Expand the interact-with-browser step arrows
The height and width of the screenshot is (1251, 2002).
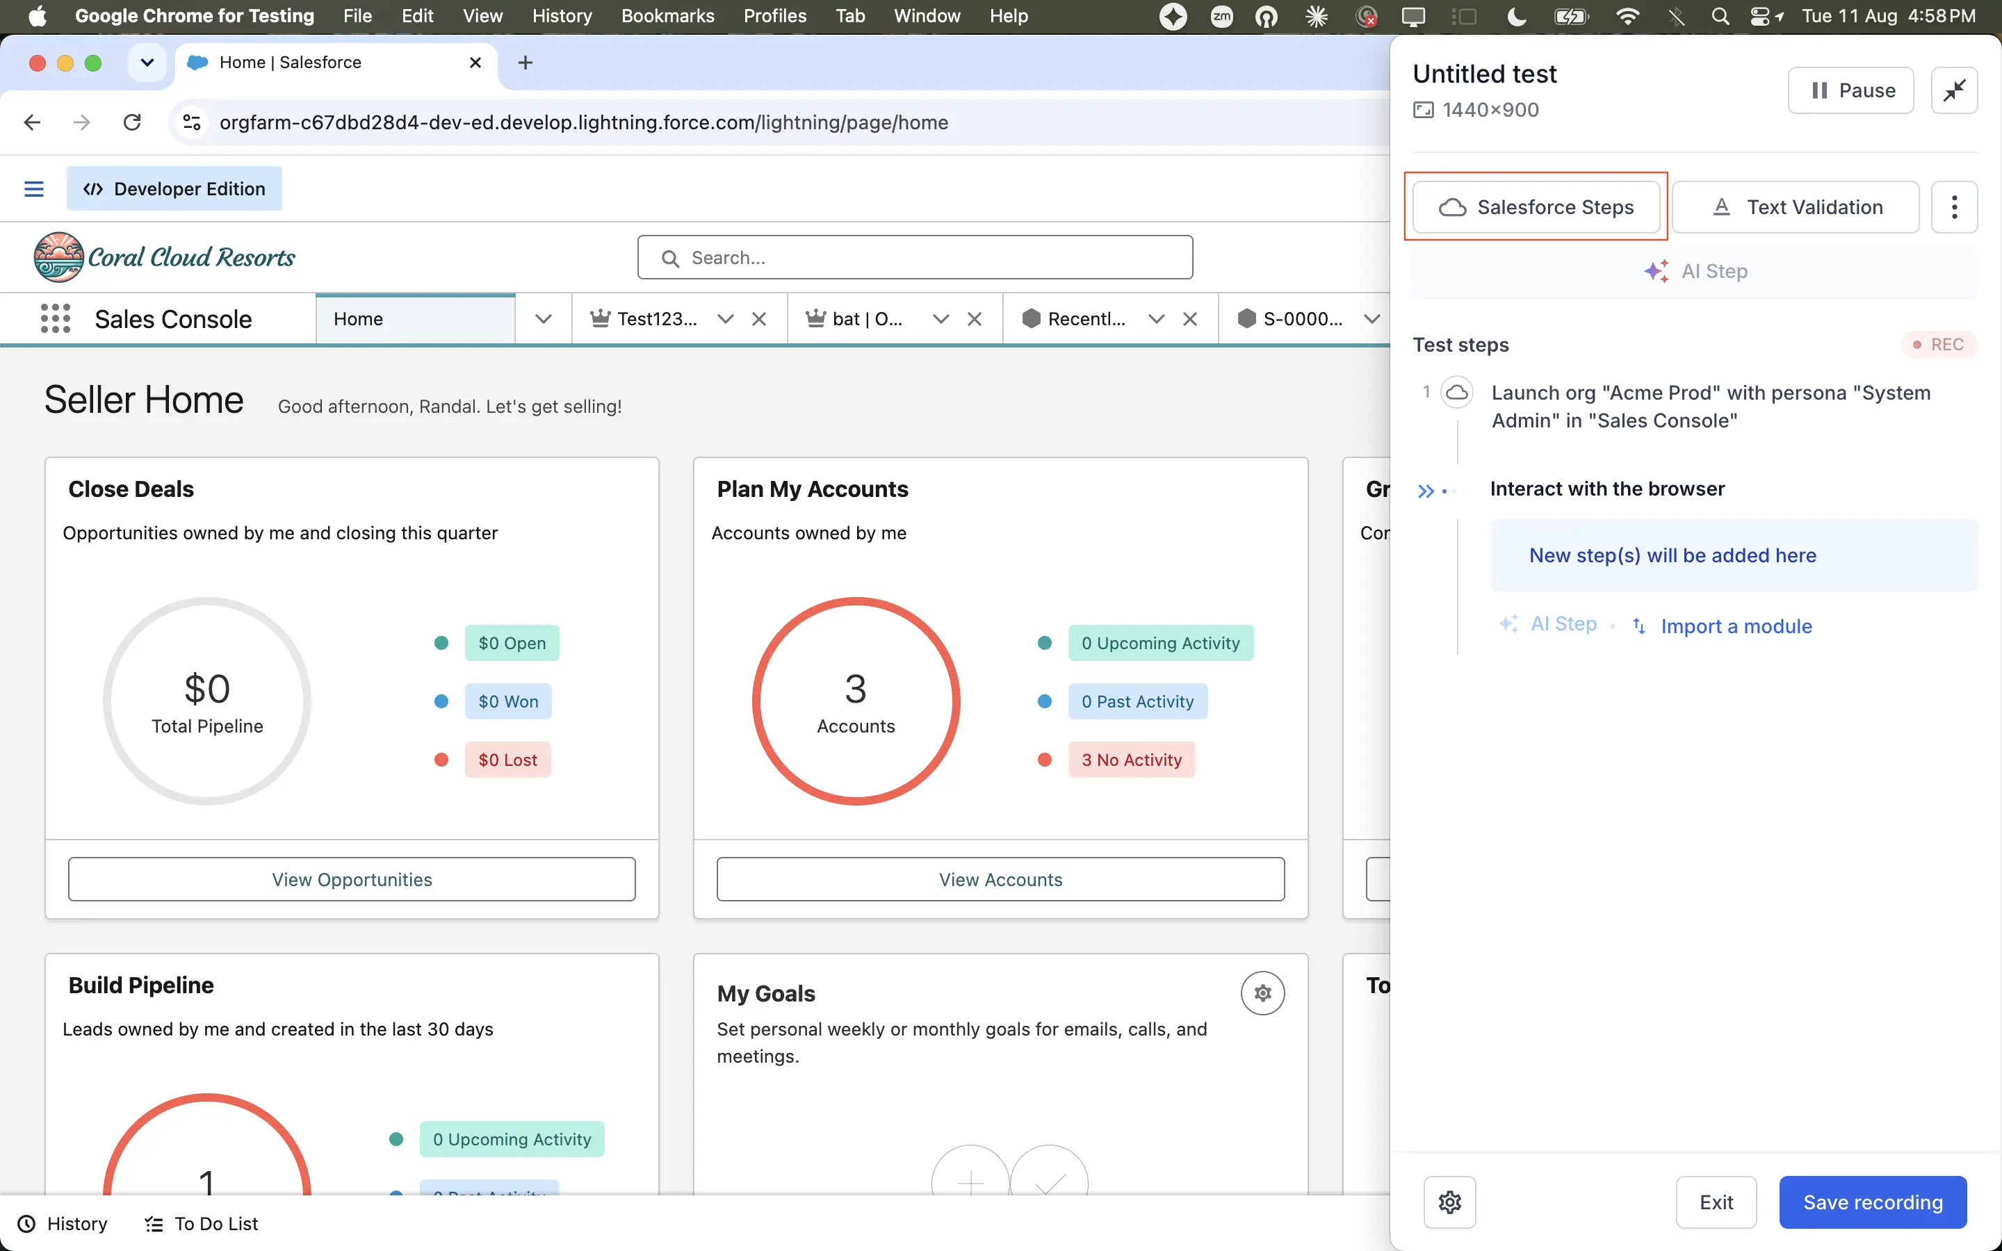[1426, 491]
